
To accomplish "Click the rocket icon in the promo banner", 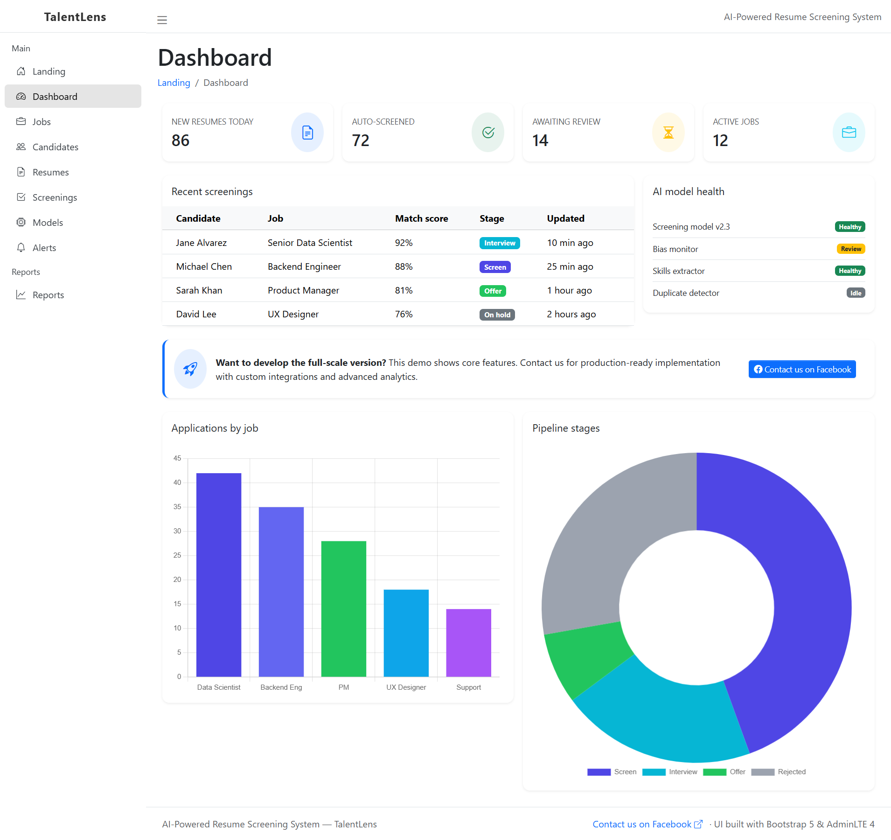I will 190,369.
